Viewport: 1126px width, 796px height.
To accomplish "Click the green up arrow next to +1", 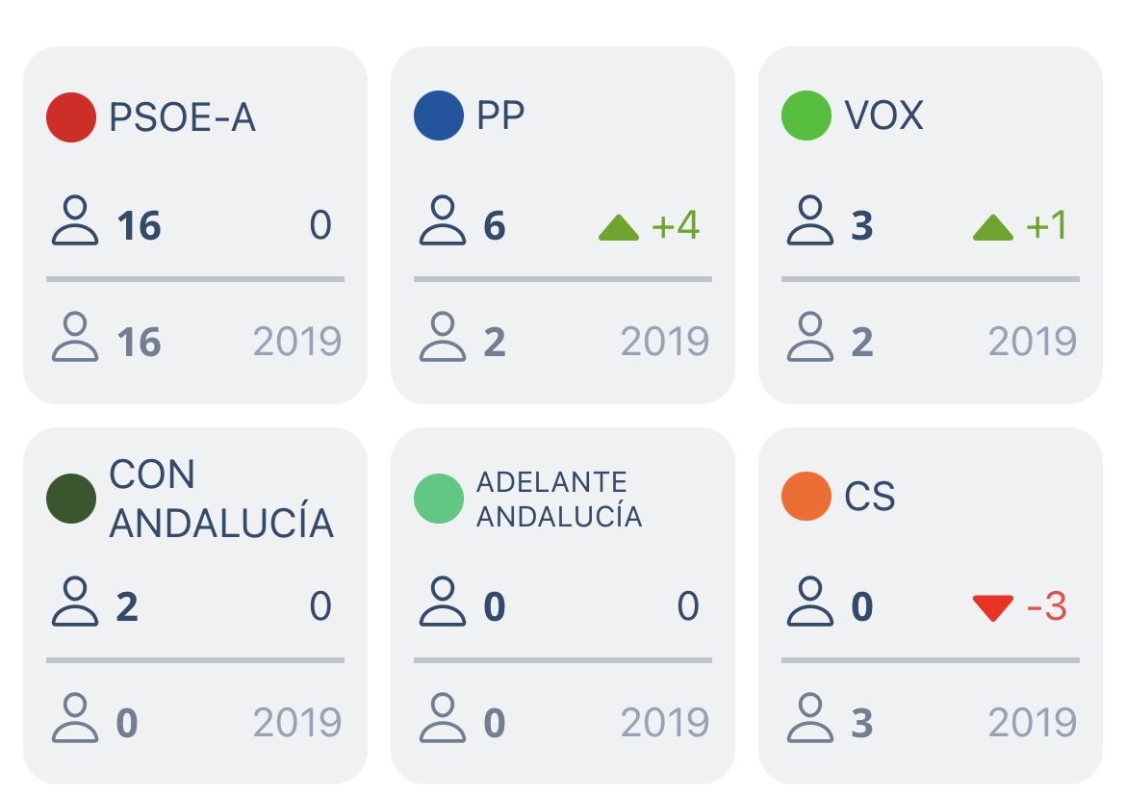I will 992,228.
